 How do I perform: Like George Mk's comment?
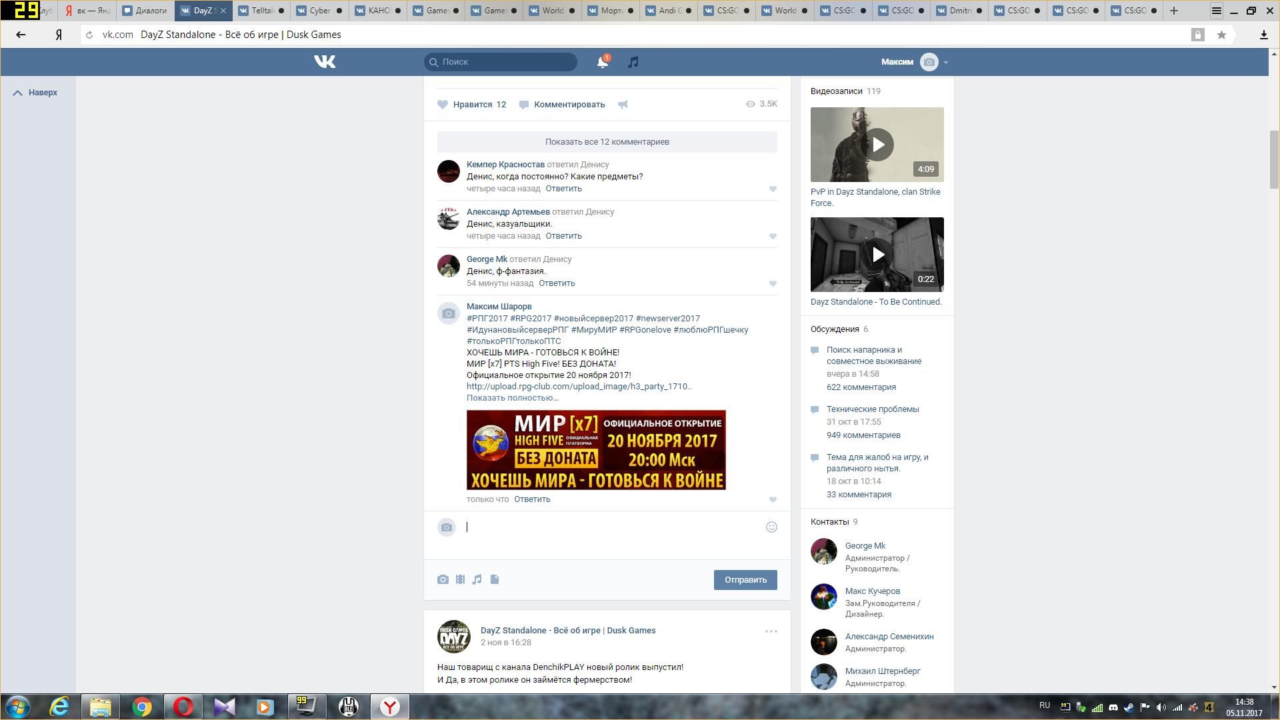tap(773, 284)
